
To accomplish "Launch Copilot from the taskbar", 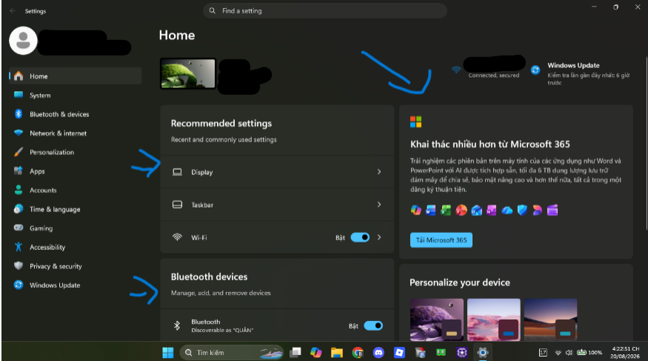I will tap(315, 352).
